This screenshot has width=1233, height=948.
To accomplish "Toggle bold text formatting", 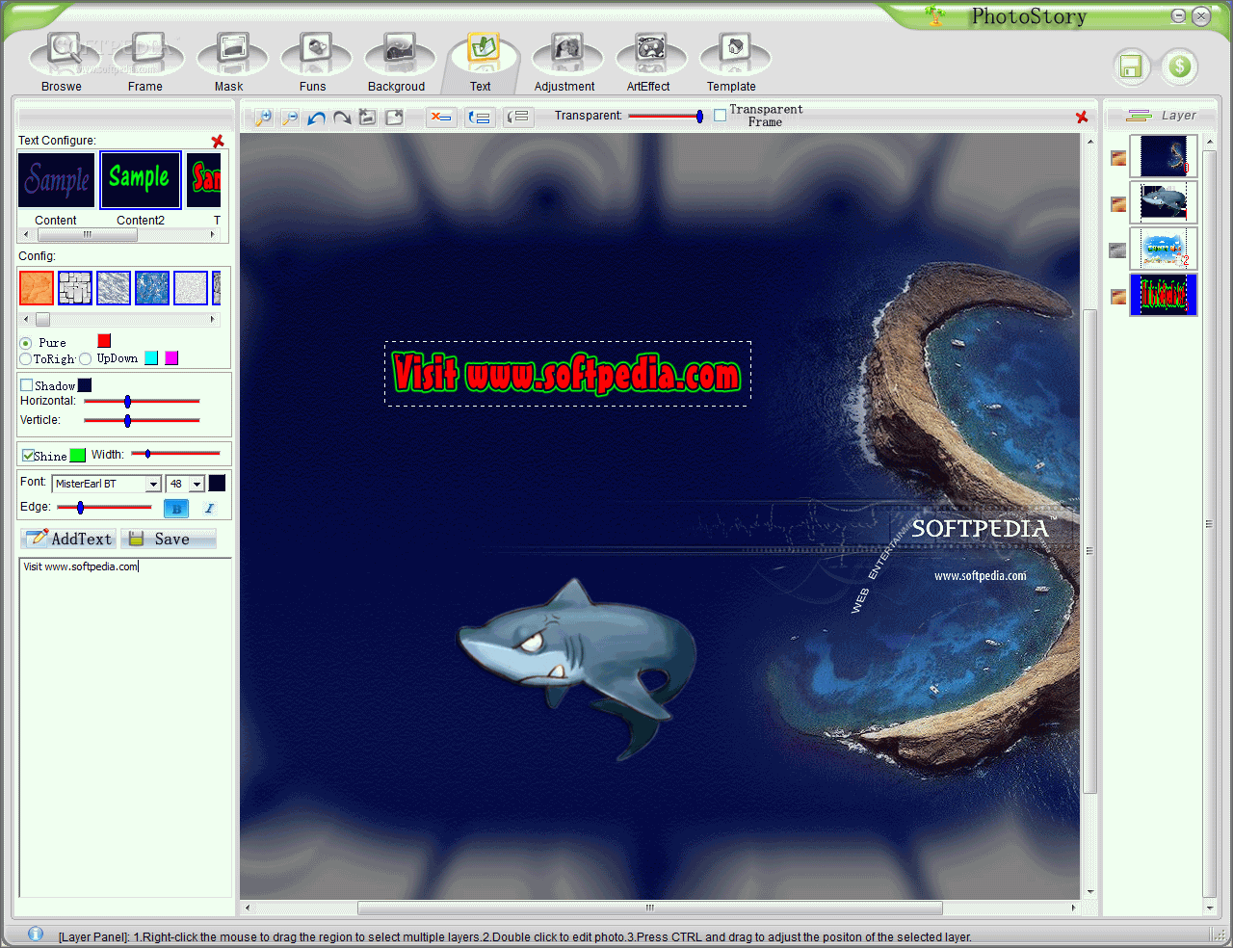I will [176, 508].
